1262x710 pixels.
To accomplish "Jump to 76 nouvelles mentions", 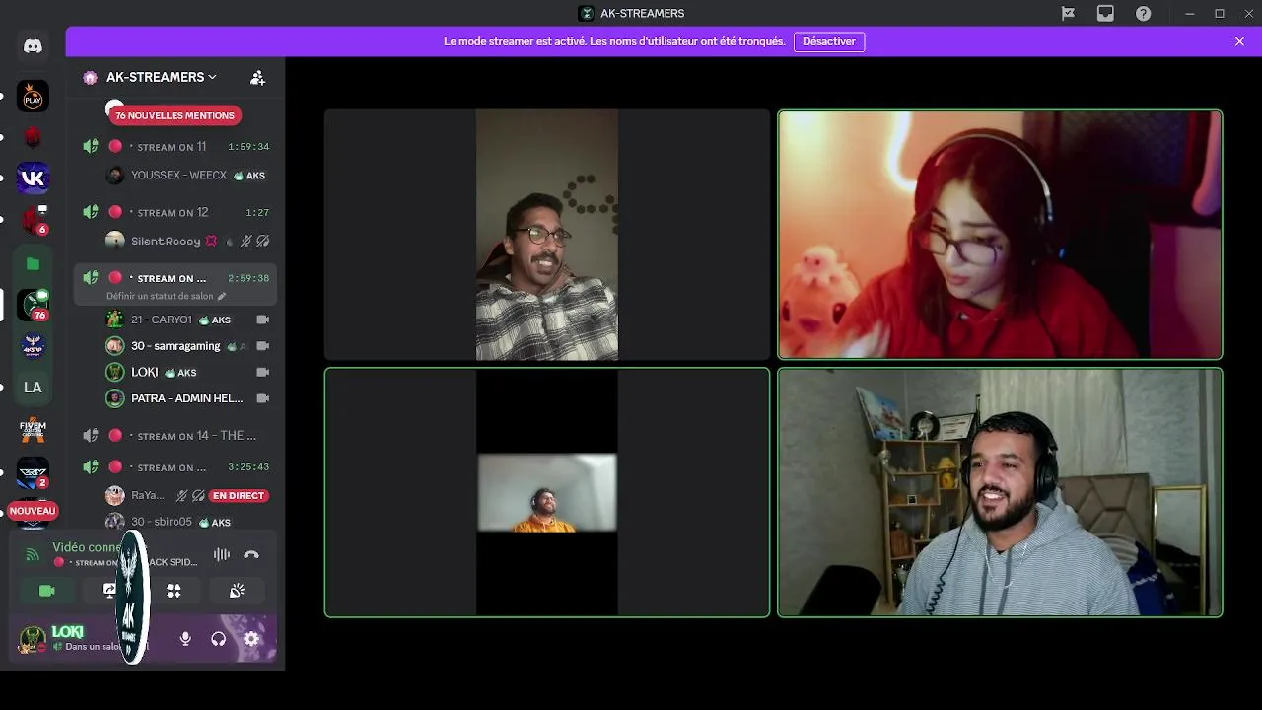I will 175,115.
